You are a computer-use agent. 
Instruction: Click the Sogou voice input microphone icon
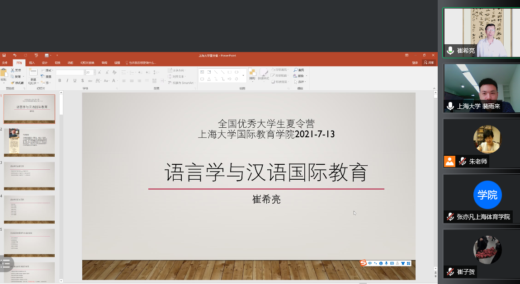386,263
